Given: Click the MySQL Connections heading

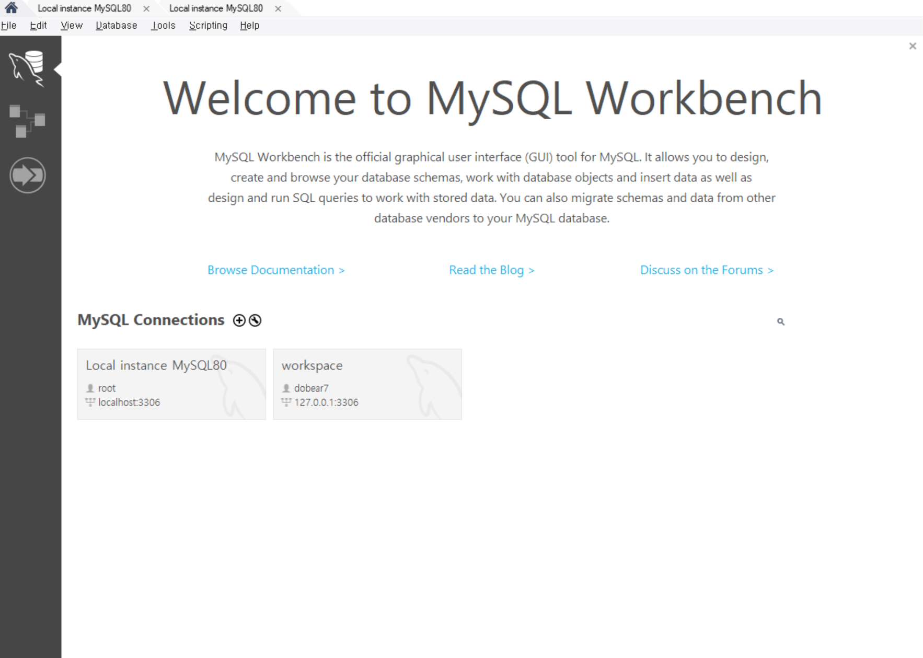Looking at the screenshot, I should tap(151, 320).
